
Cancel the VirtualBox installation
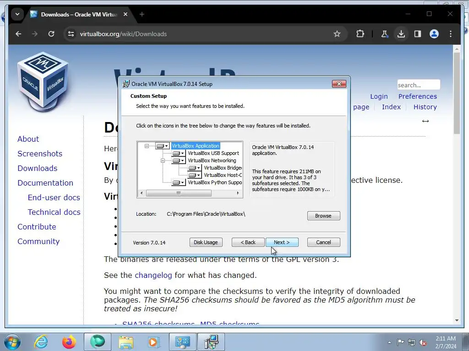click(323, 242)
